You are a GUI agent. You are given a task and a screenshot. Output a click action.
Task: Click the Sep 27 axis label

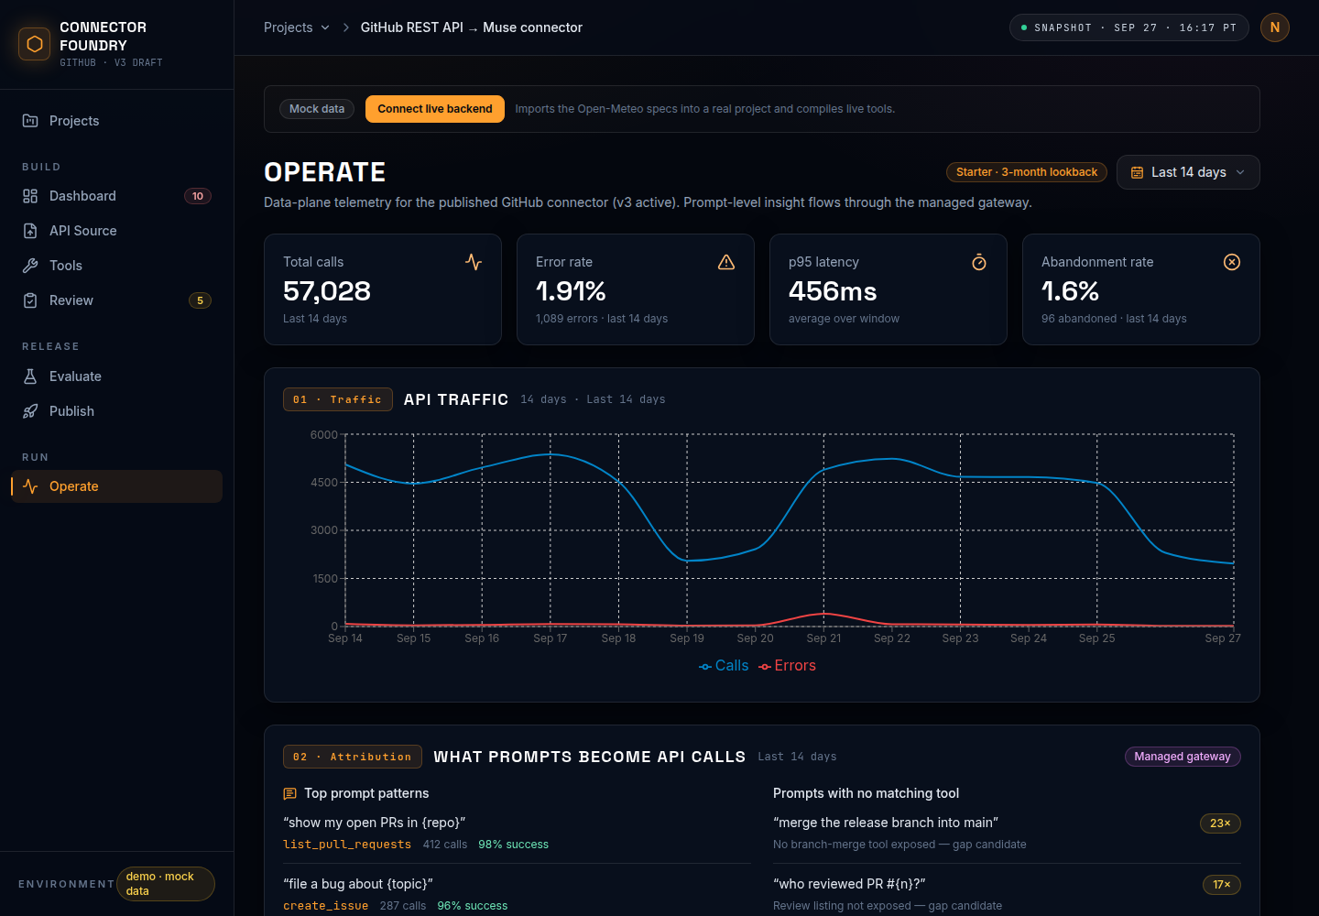(1223, 638)
